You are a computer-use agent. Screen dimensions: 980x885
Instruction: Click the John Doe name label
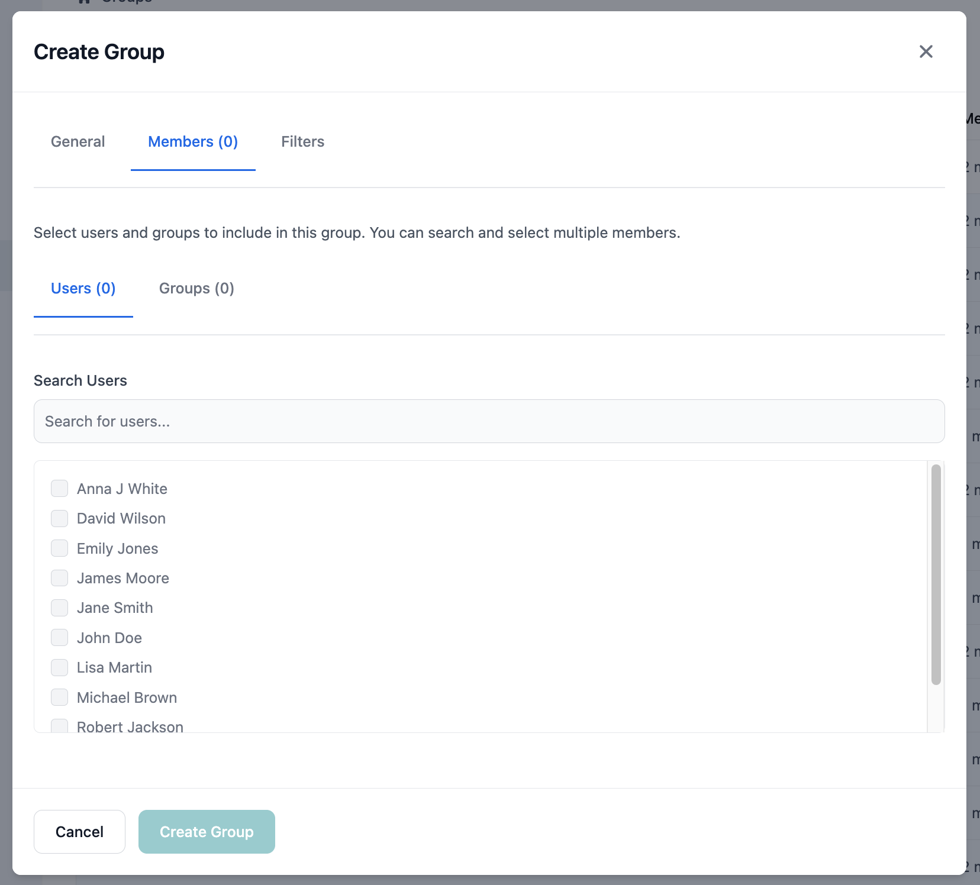click(109, 638)
